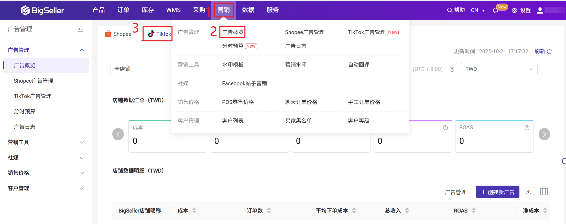
Task: Open the column settings icon
Action: tap(544, 192)
